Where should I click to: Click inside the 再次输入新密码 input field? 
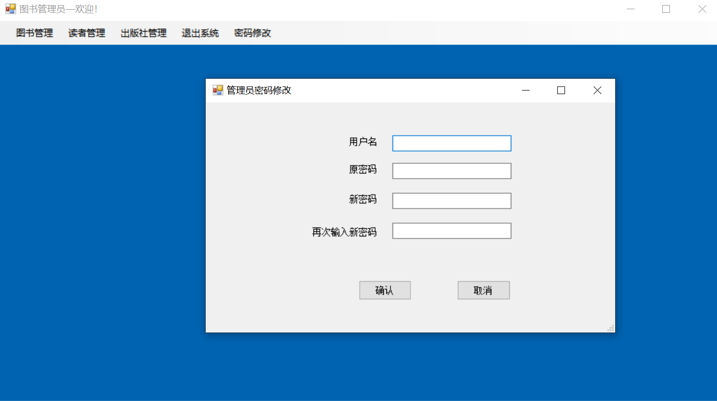pyautogui.click(x=451, y=231)
